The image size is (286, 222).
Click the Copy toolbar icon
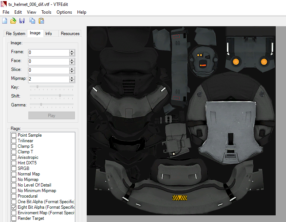click(x=32, y=21)
